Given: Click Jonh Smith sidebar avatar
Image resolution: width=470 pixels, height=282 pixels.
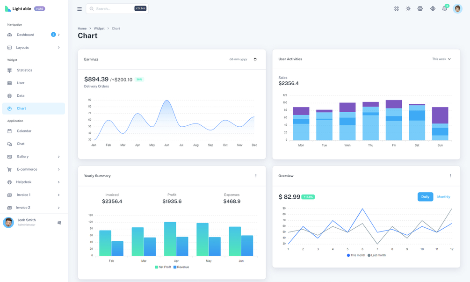Looking at the screenshot, I should [x=8, y=223].
